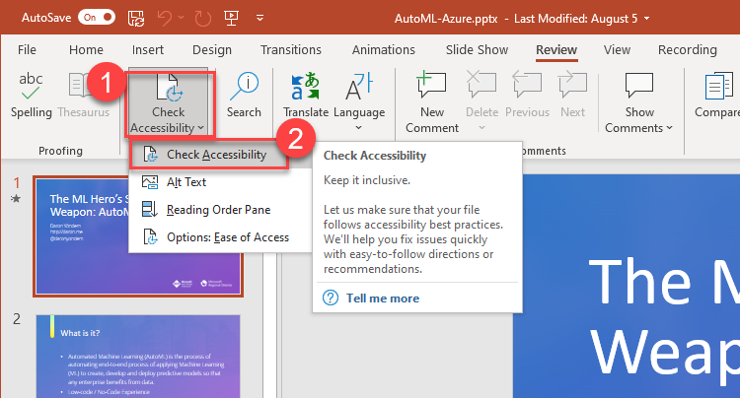Image resolution: width=740 pixels, height=398 pixels.
Task: Switch to the Slide Show tab
Action: pos(477,49)
